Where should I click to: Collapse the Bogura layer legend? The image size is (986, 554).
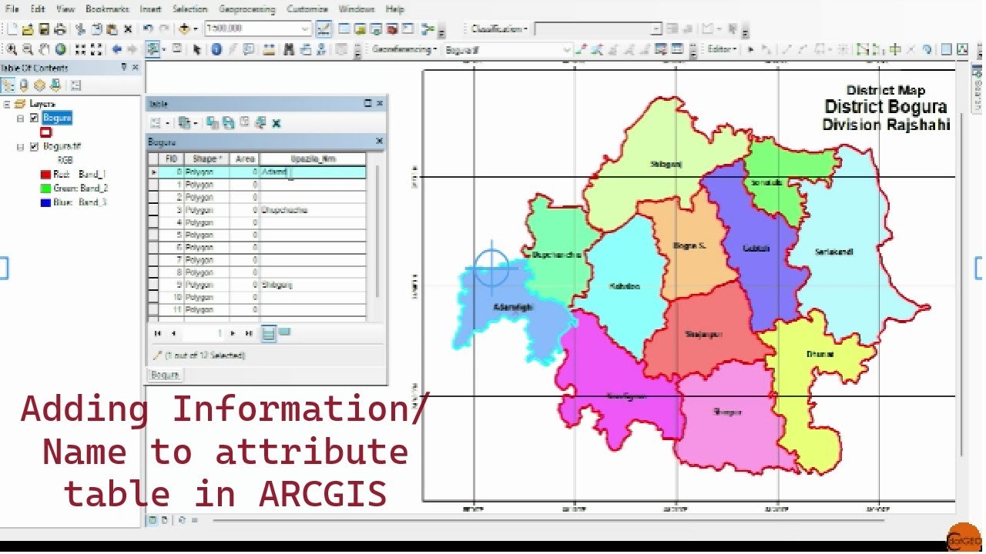(21, 118)
